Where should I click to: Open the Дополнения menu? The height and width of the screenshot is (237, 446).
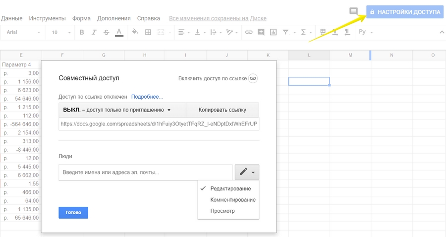point(113,18)
